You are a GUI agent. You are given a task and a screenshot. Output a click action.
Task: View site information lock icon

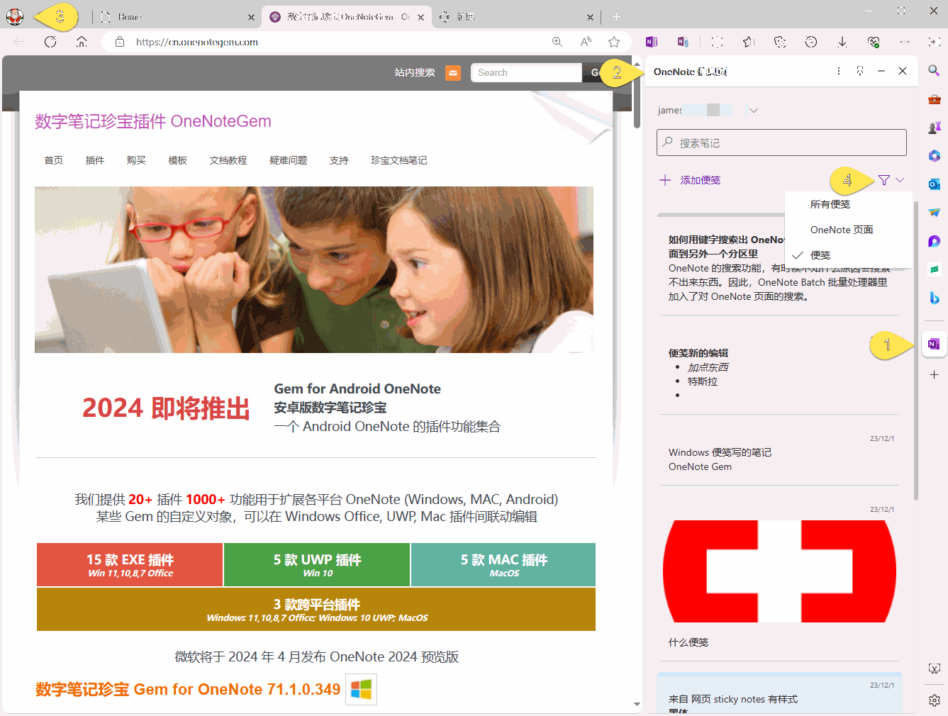click(120, 42)
